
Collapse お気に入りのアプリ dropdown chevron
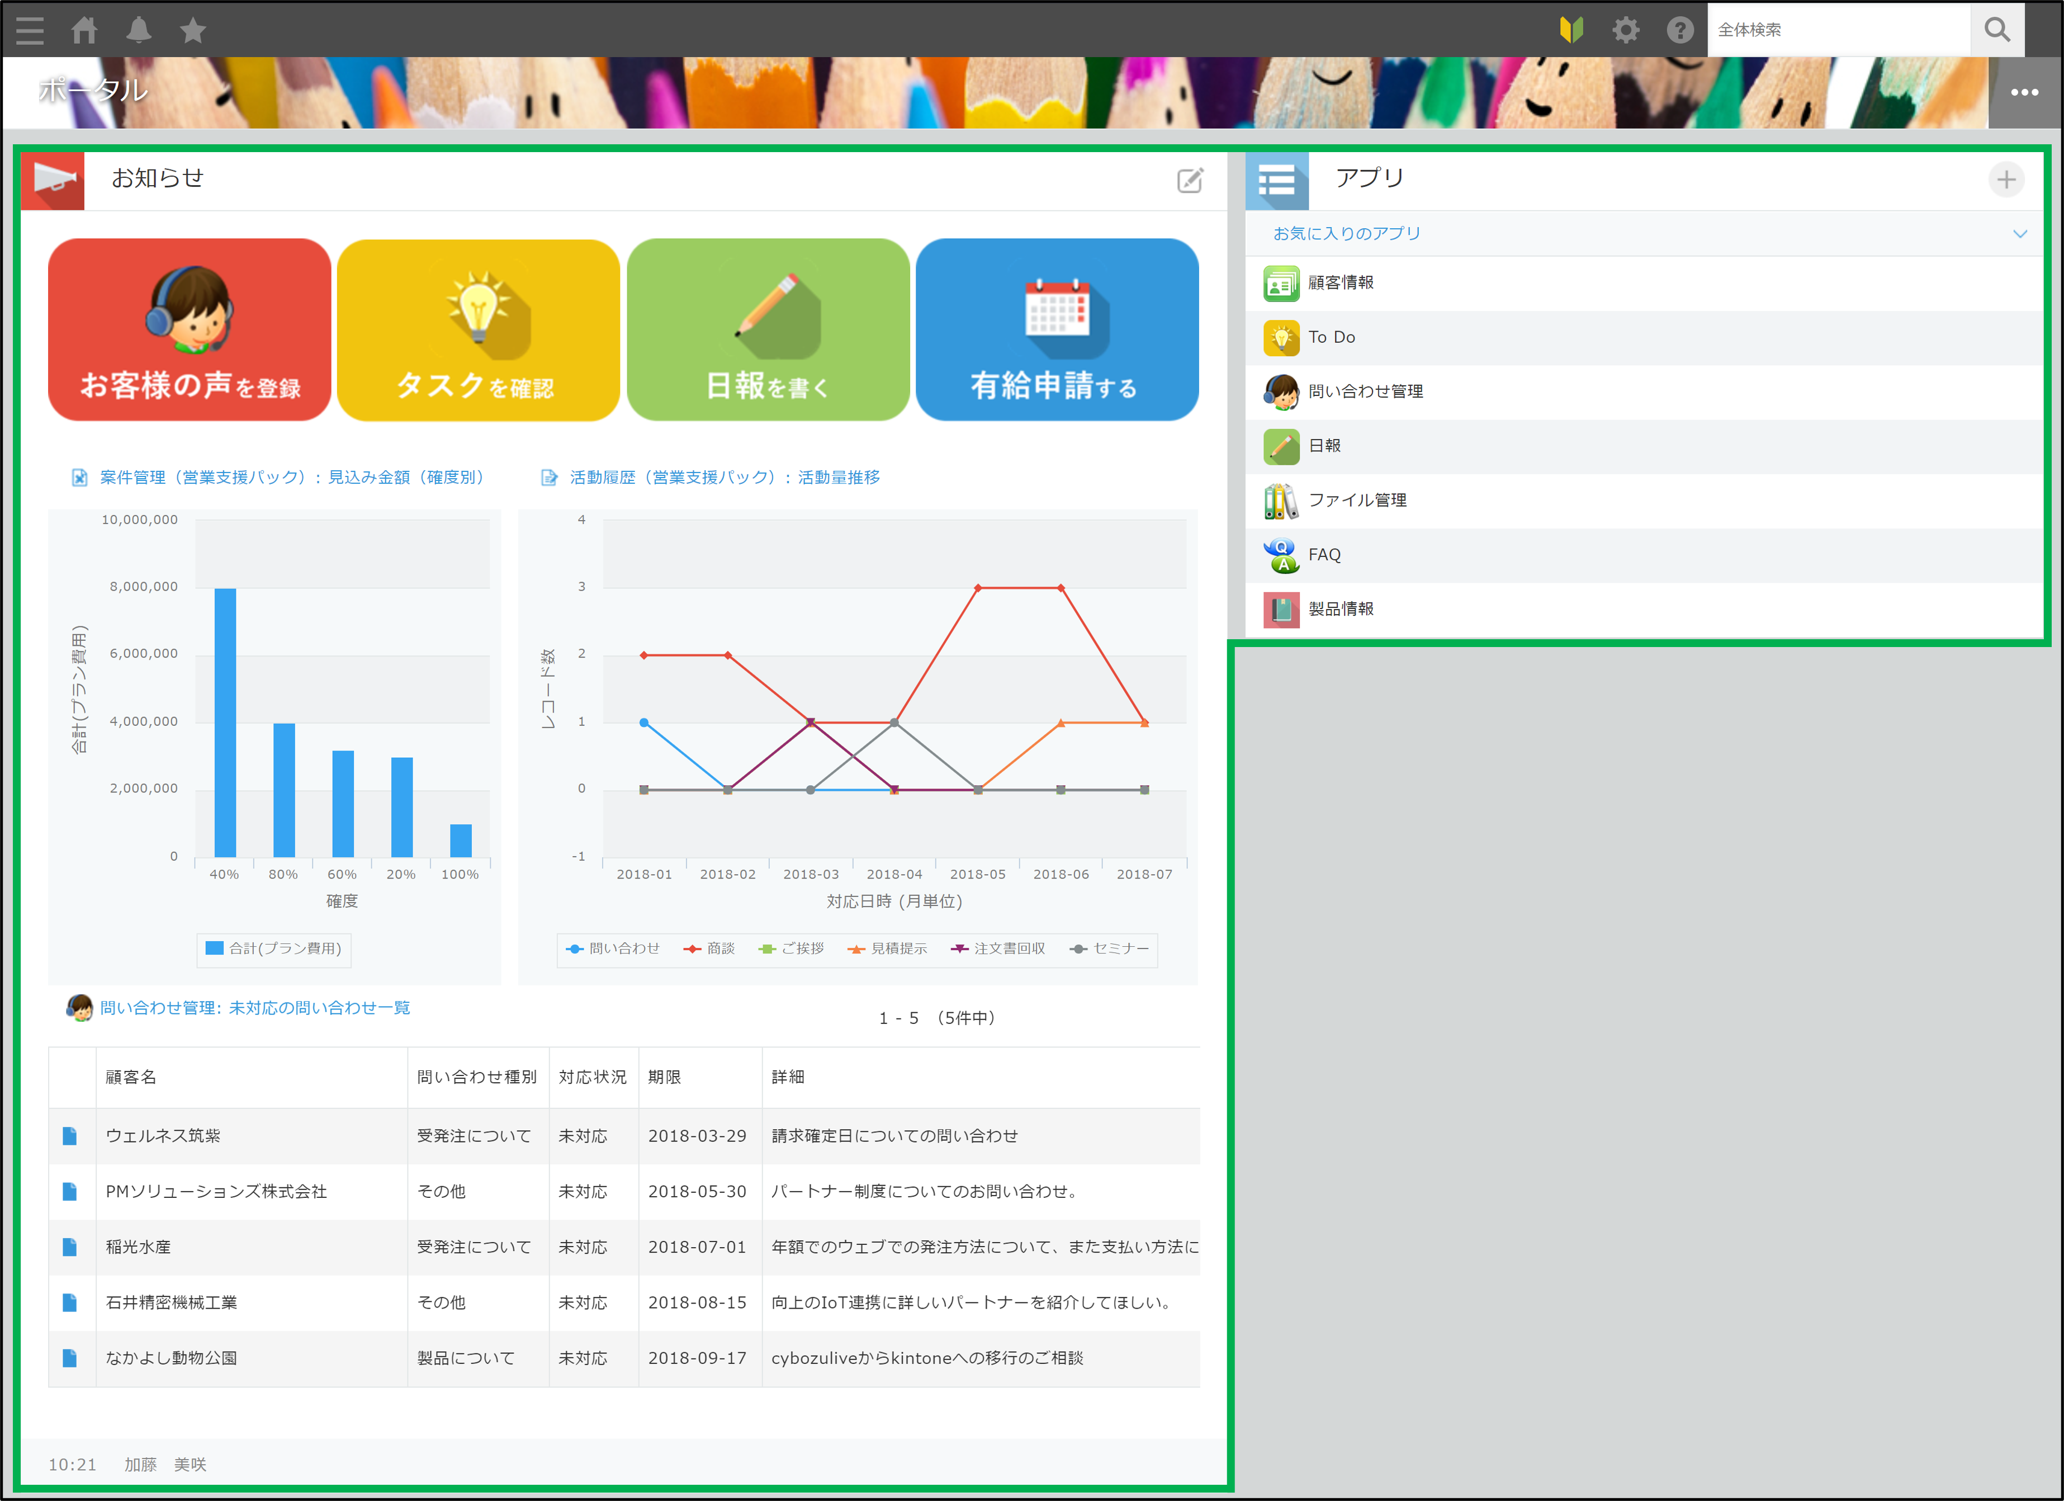click(x=2019, y=234)
